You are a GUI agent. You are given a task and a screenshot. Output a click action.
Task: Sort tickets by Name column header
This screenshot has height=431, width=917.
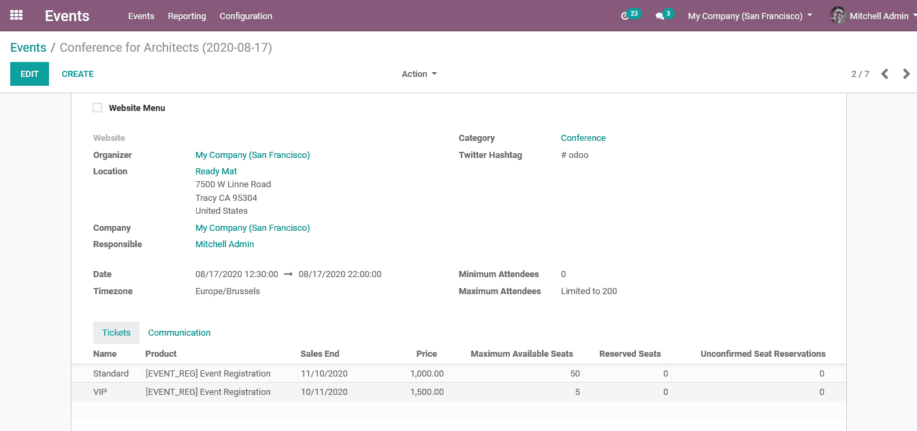tap(105, 354)
